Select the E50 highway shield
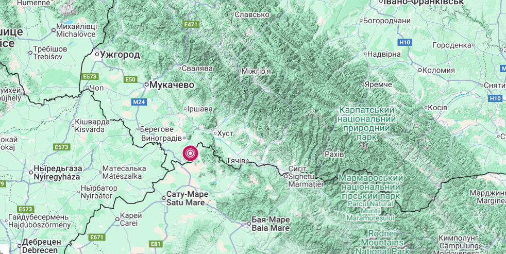The width and height of the screenshot is (506, 254). pos(131,79)
